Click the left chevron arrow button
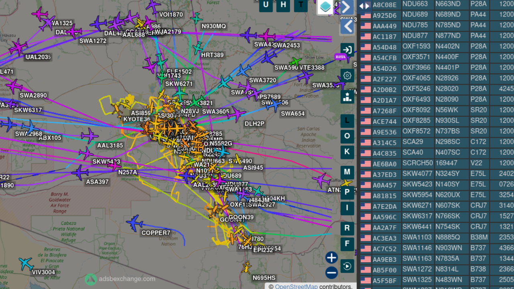This screenshot has width=514, height=289. (347, 27)
